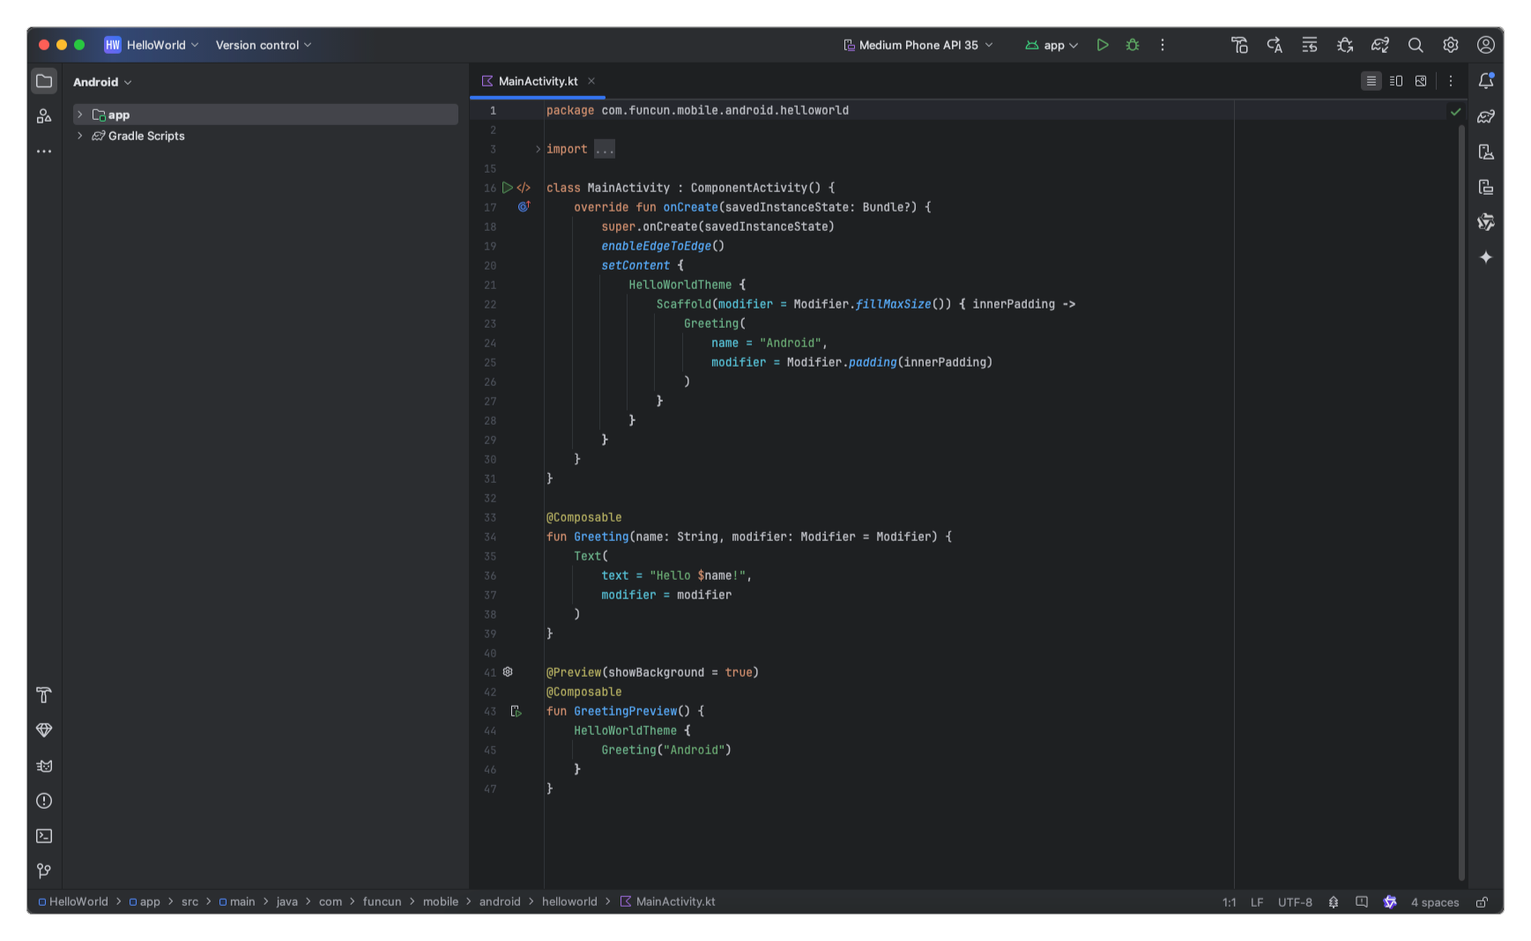Open the Version control dropdown
Image resolution: width=1531 pixels, height=941 pixels.
tap(264, 45)
